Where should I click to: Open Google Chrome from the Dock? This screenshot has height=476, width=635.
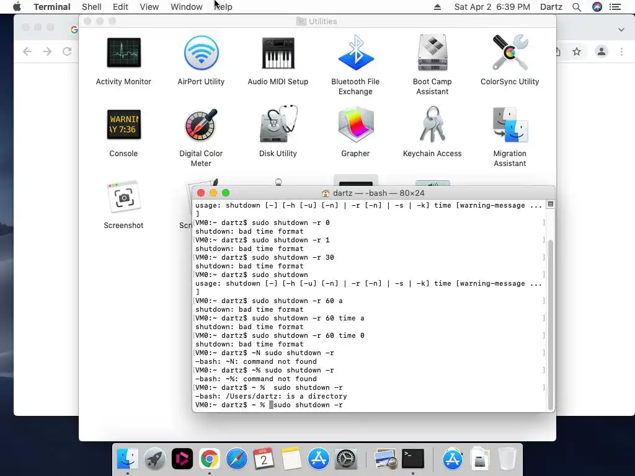pos(210,459)
